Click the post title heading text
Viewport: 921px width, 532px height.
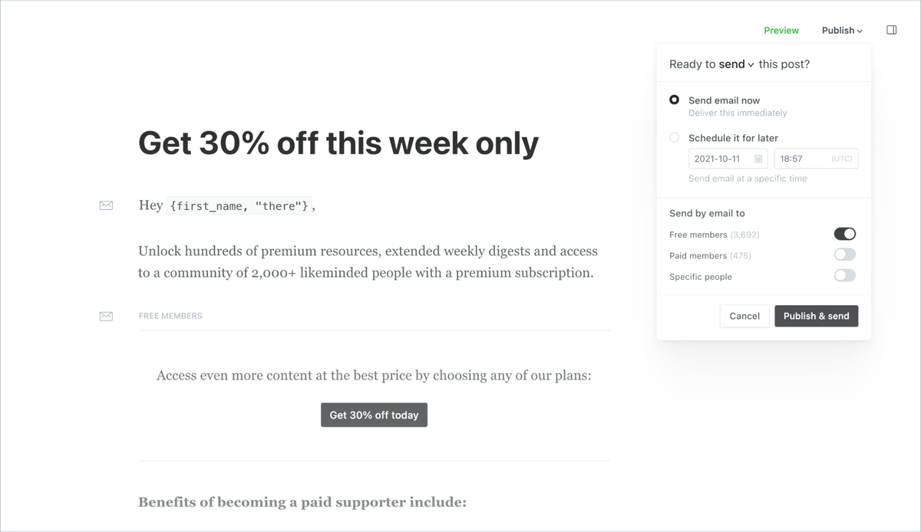tap(338, 143)
